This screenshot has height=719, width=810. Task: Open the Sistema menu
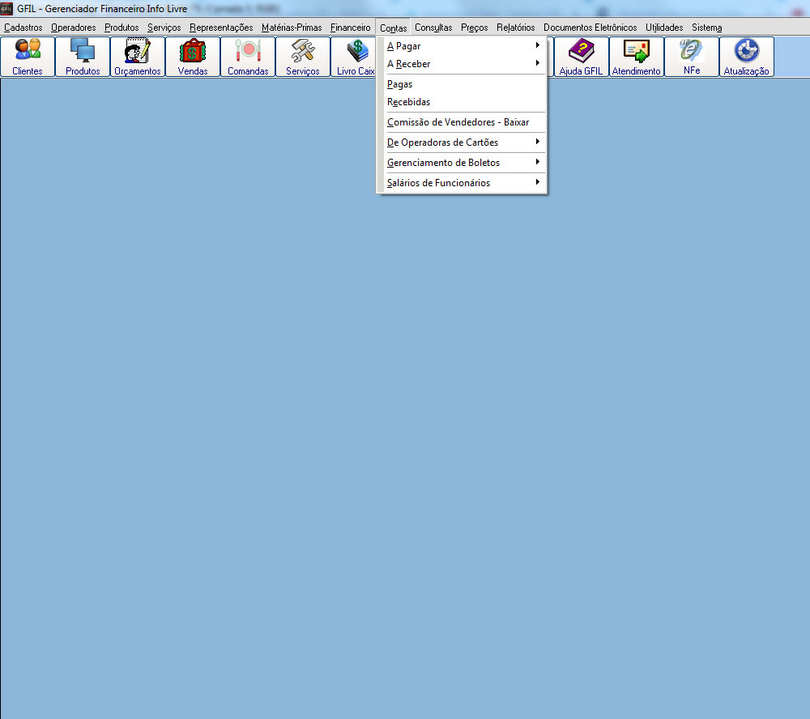pyautogui.click(x=706, y=28)
